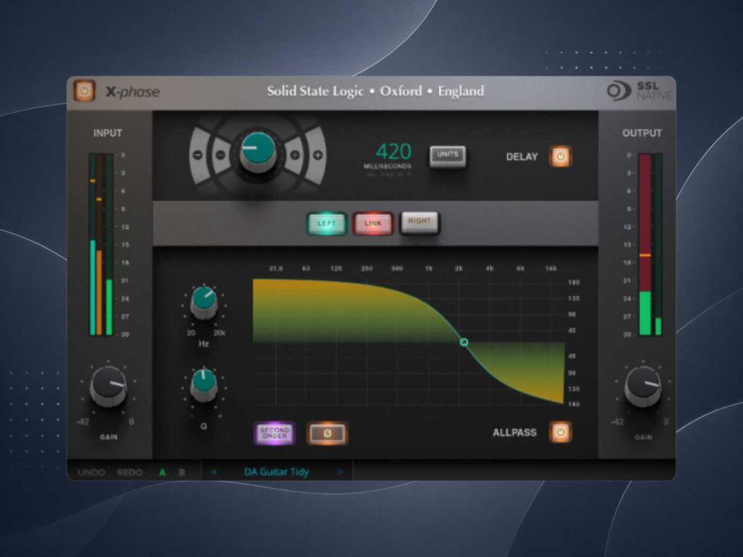Click the input GAIN knob
743x557 pixels.
[108, 386]
